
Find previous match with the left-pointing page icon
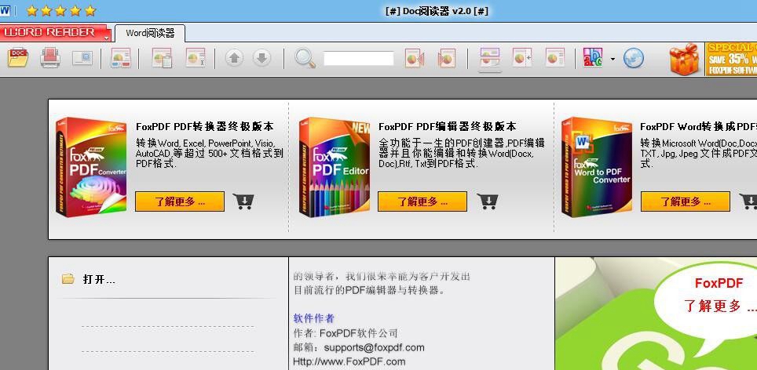(414, 59)
